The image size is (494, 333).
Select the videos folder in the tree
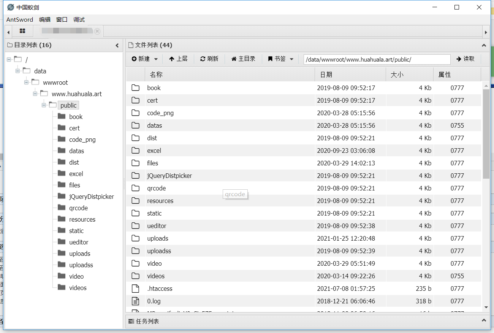pyautogui.click(x=78, y=288)
